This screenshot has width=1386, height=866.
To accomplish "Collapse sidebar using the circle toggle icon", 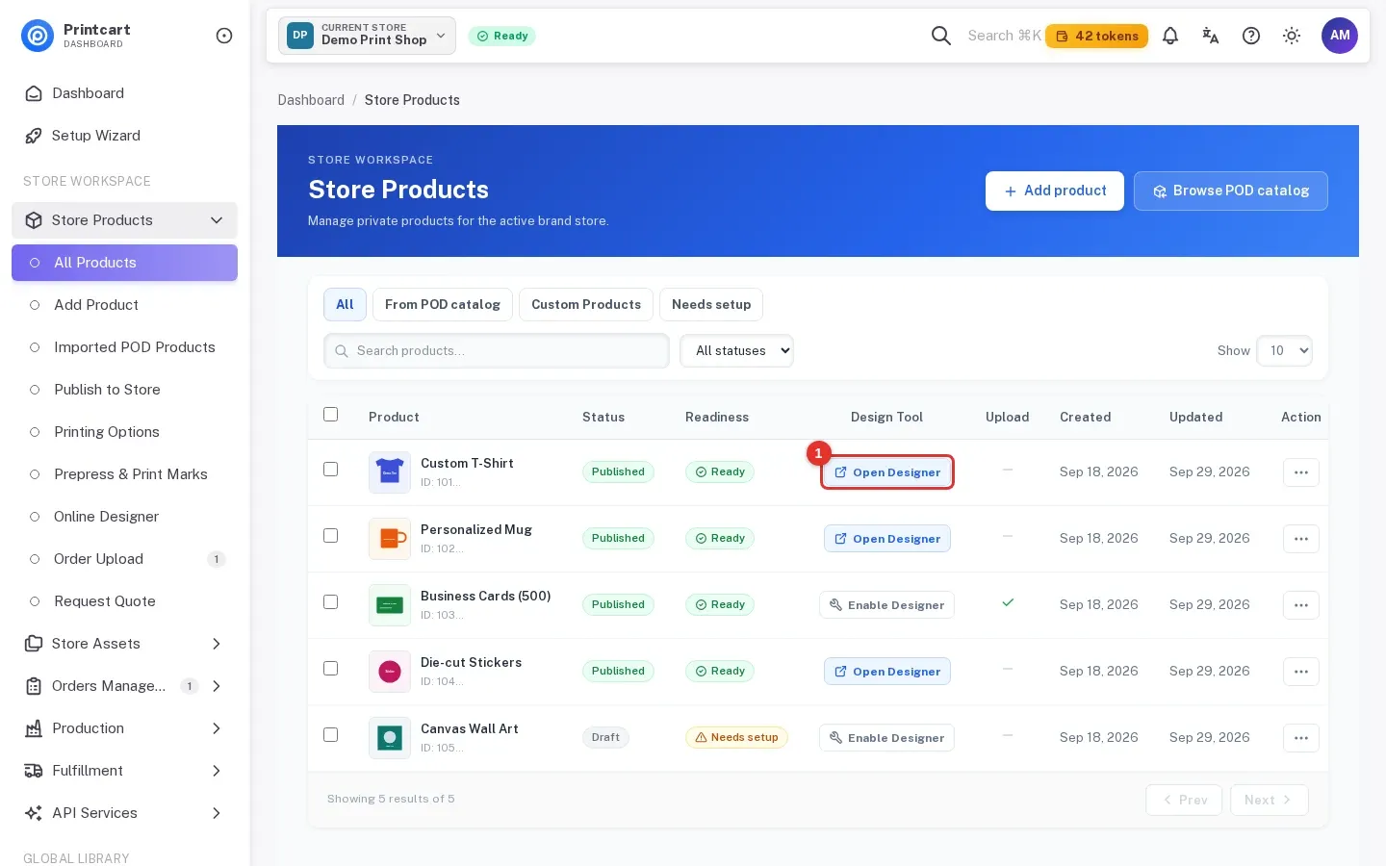I will 224,36.
